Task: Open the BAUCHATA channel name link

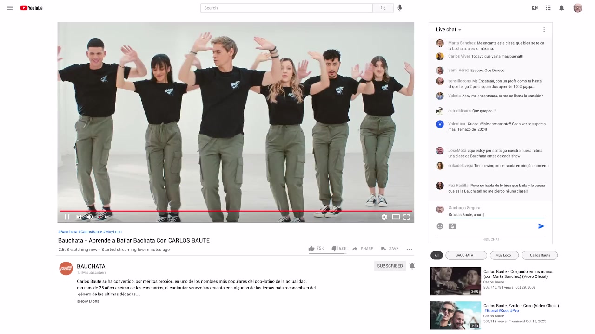Action: [91, 266]
